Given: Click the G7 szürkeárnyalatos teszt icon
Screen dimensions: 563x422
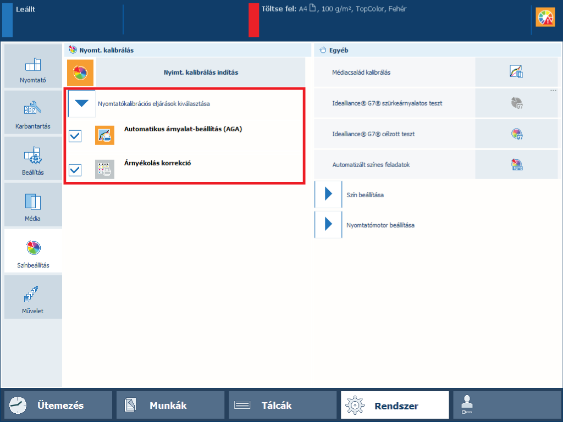Looking at the screenshot, I should [x=516, y=103].
